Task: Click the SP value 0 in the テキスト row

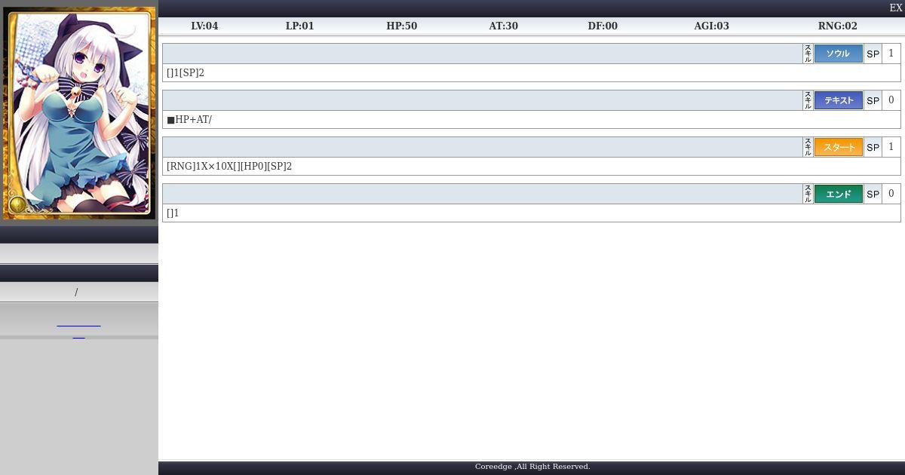Action: [x=891, y=100]
